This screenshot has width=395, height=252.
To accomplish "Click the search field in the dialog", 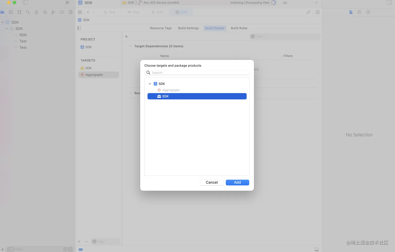I will pos(197,73).
